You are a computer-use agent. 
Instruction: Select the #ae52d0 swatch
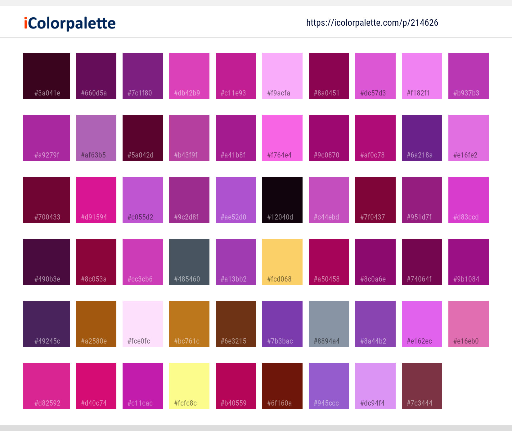[x=236, y=200]
